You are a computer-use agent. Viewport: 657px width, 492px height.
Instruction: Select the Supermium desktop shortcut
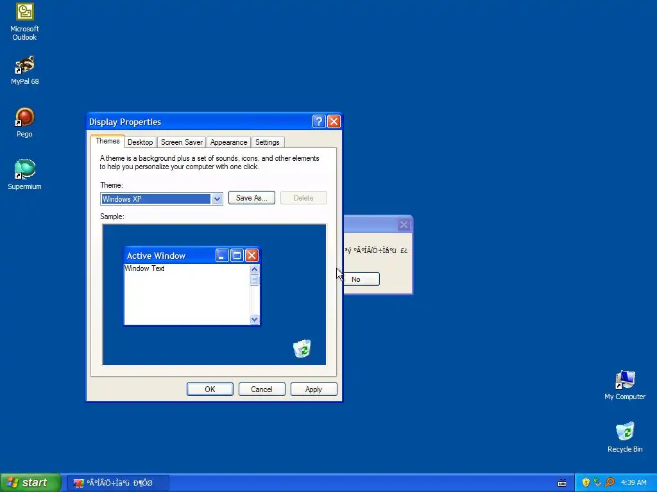pos(25,175)
